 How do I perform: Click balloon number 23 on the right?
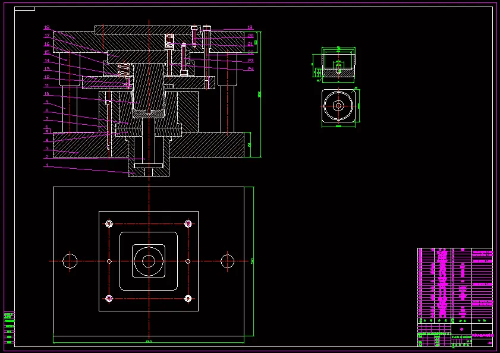[x=250, y=60]
